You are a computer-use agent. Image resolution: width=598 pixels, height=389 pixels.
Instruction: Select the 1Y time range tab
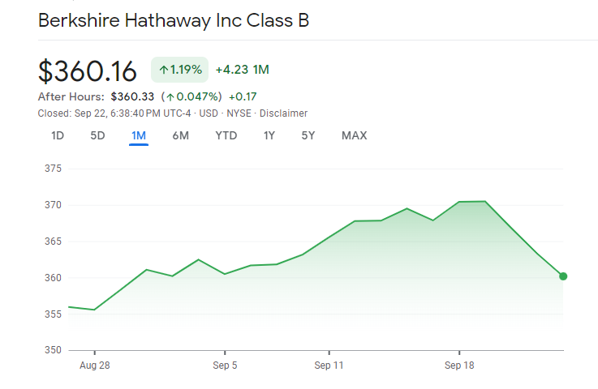269,135
